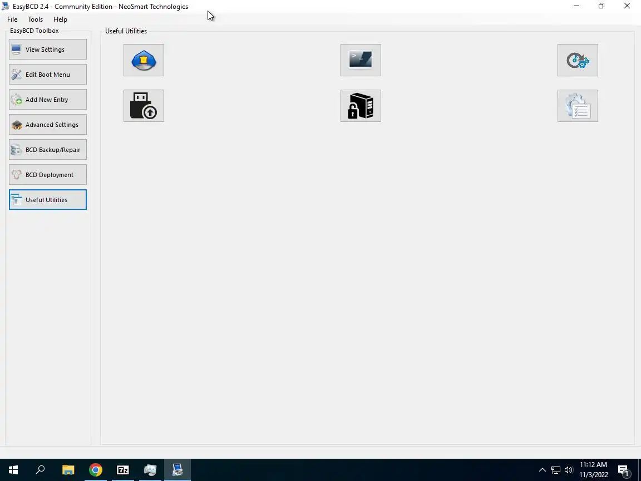The height and width of the screenshot is (481, 641).
Task: Open the notification center icon
Action: 623,470
